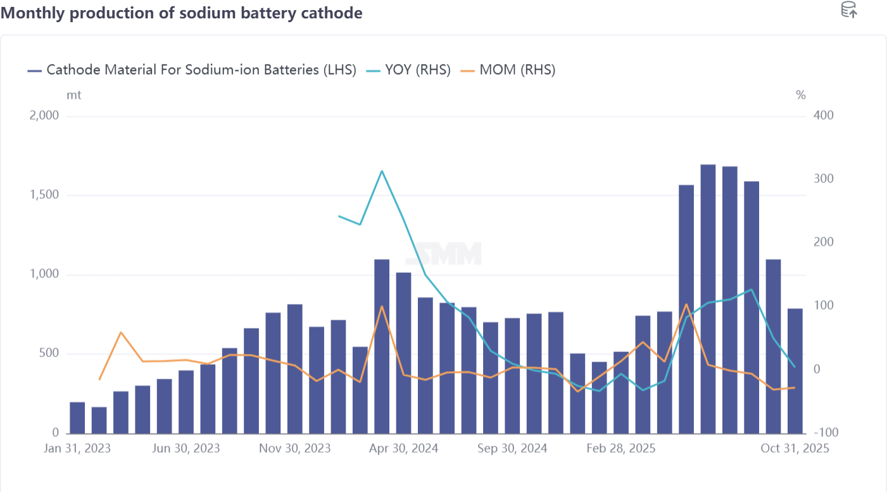Screen dimensions: 887x492
Task: Click the SMM watermark in the chart
Action: [x=452, y=254]
